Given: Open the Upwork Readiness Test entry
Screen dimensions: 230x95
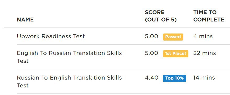Looking at the screenshot, I should click(x=51, y=36).
